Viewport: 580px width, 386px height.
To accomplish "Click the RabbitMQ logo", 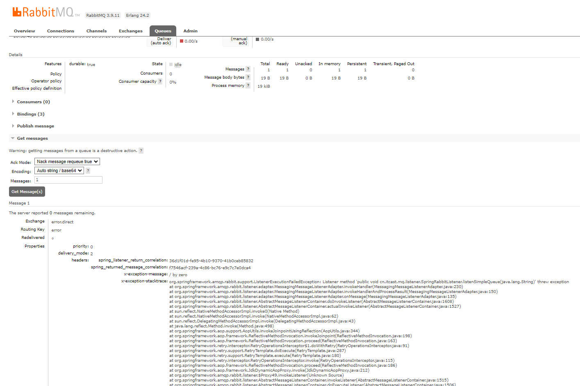I will click(43, 12).
